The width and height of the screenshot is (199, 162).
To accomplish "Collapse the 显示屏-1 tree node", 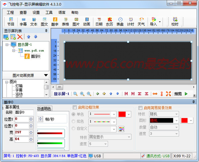I will coord(7,45).
